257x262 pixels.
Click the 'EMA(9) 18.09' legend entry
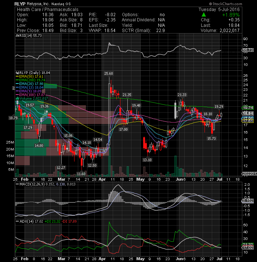29,91
